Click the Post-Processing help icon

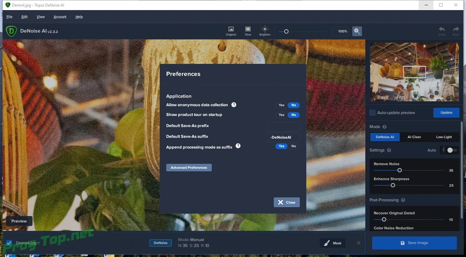pos(403,200)
